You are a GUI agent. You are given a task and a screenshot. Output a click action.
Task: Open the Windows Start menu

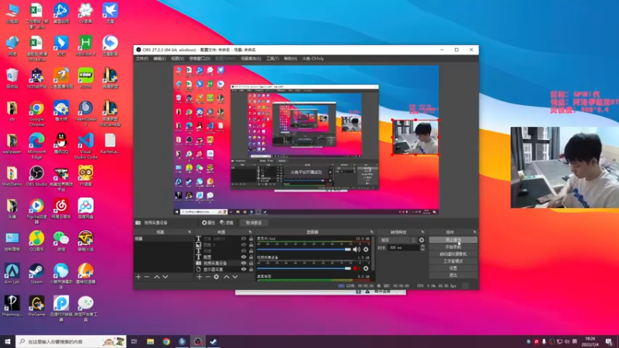[x=8, y=341]
